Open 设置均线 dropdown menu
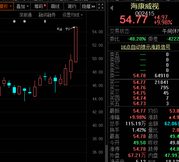The height and width of the screenshot is (162, 179). click(72, 15)
